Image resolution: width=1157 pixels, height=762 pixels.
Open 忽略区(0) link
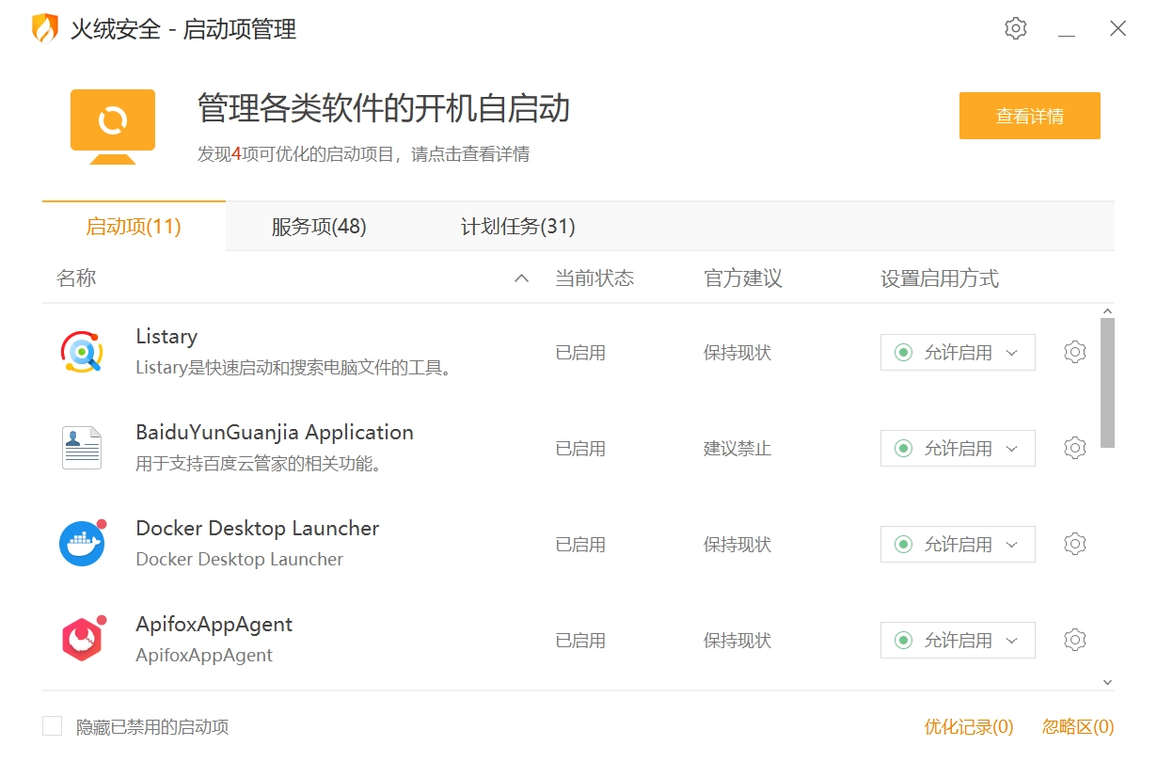click(1078, 726)
